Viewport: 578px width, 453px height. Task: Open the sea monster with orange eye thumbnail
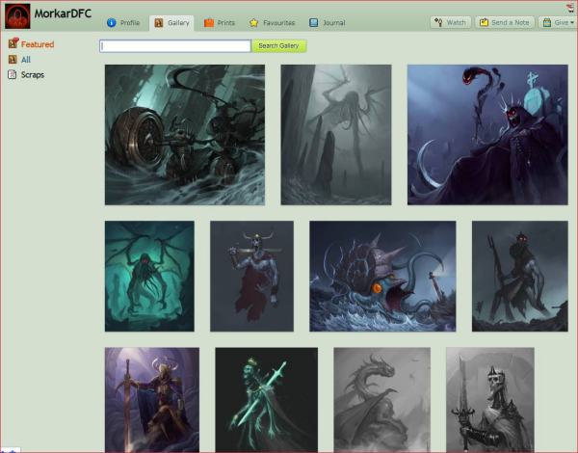click(382, 276)
